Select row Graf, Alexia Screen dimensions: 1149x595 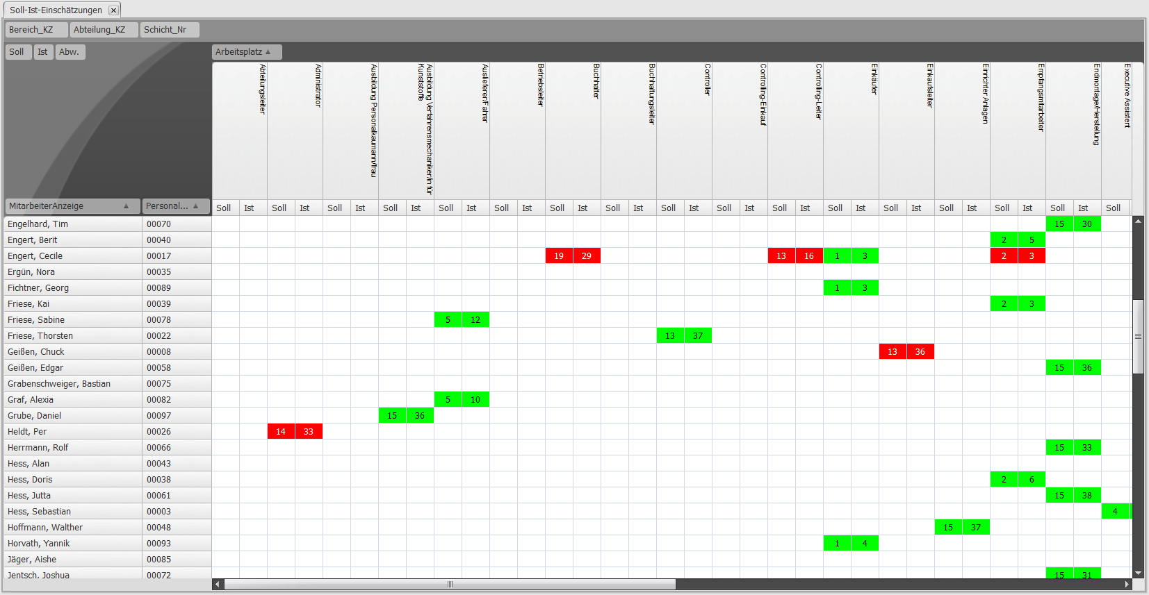(73, 400)
